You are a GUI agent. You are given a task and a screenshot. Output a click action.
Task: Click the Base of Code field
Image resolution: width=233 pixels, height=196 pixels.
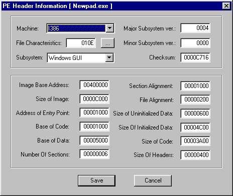click(x=94, y=126)
